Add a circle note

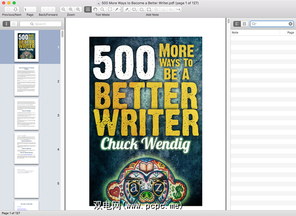point(141,9)
